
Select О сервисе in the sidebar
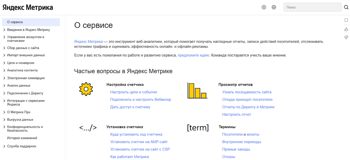31,22
